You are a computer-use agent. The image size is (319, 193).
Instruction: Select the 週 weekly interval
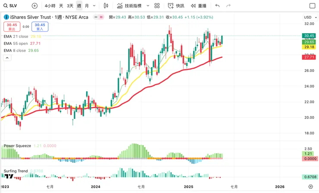tap(79, 6)
